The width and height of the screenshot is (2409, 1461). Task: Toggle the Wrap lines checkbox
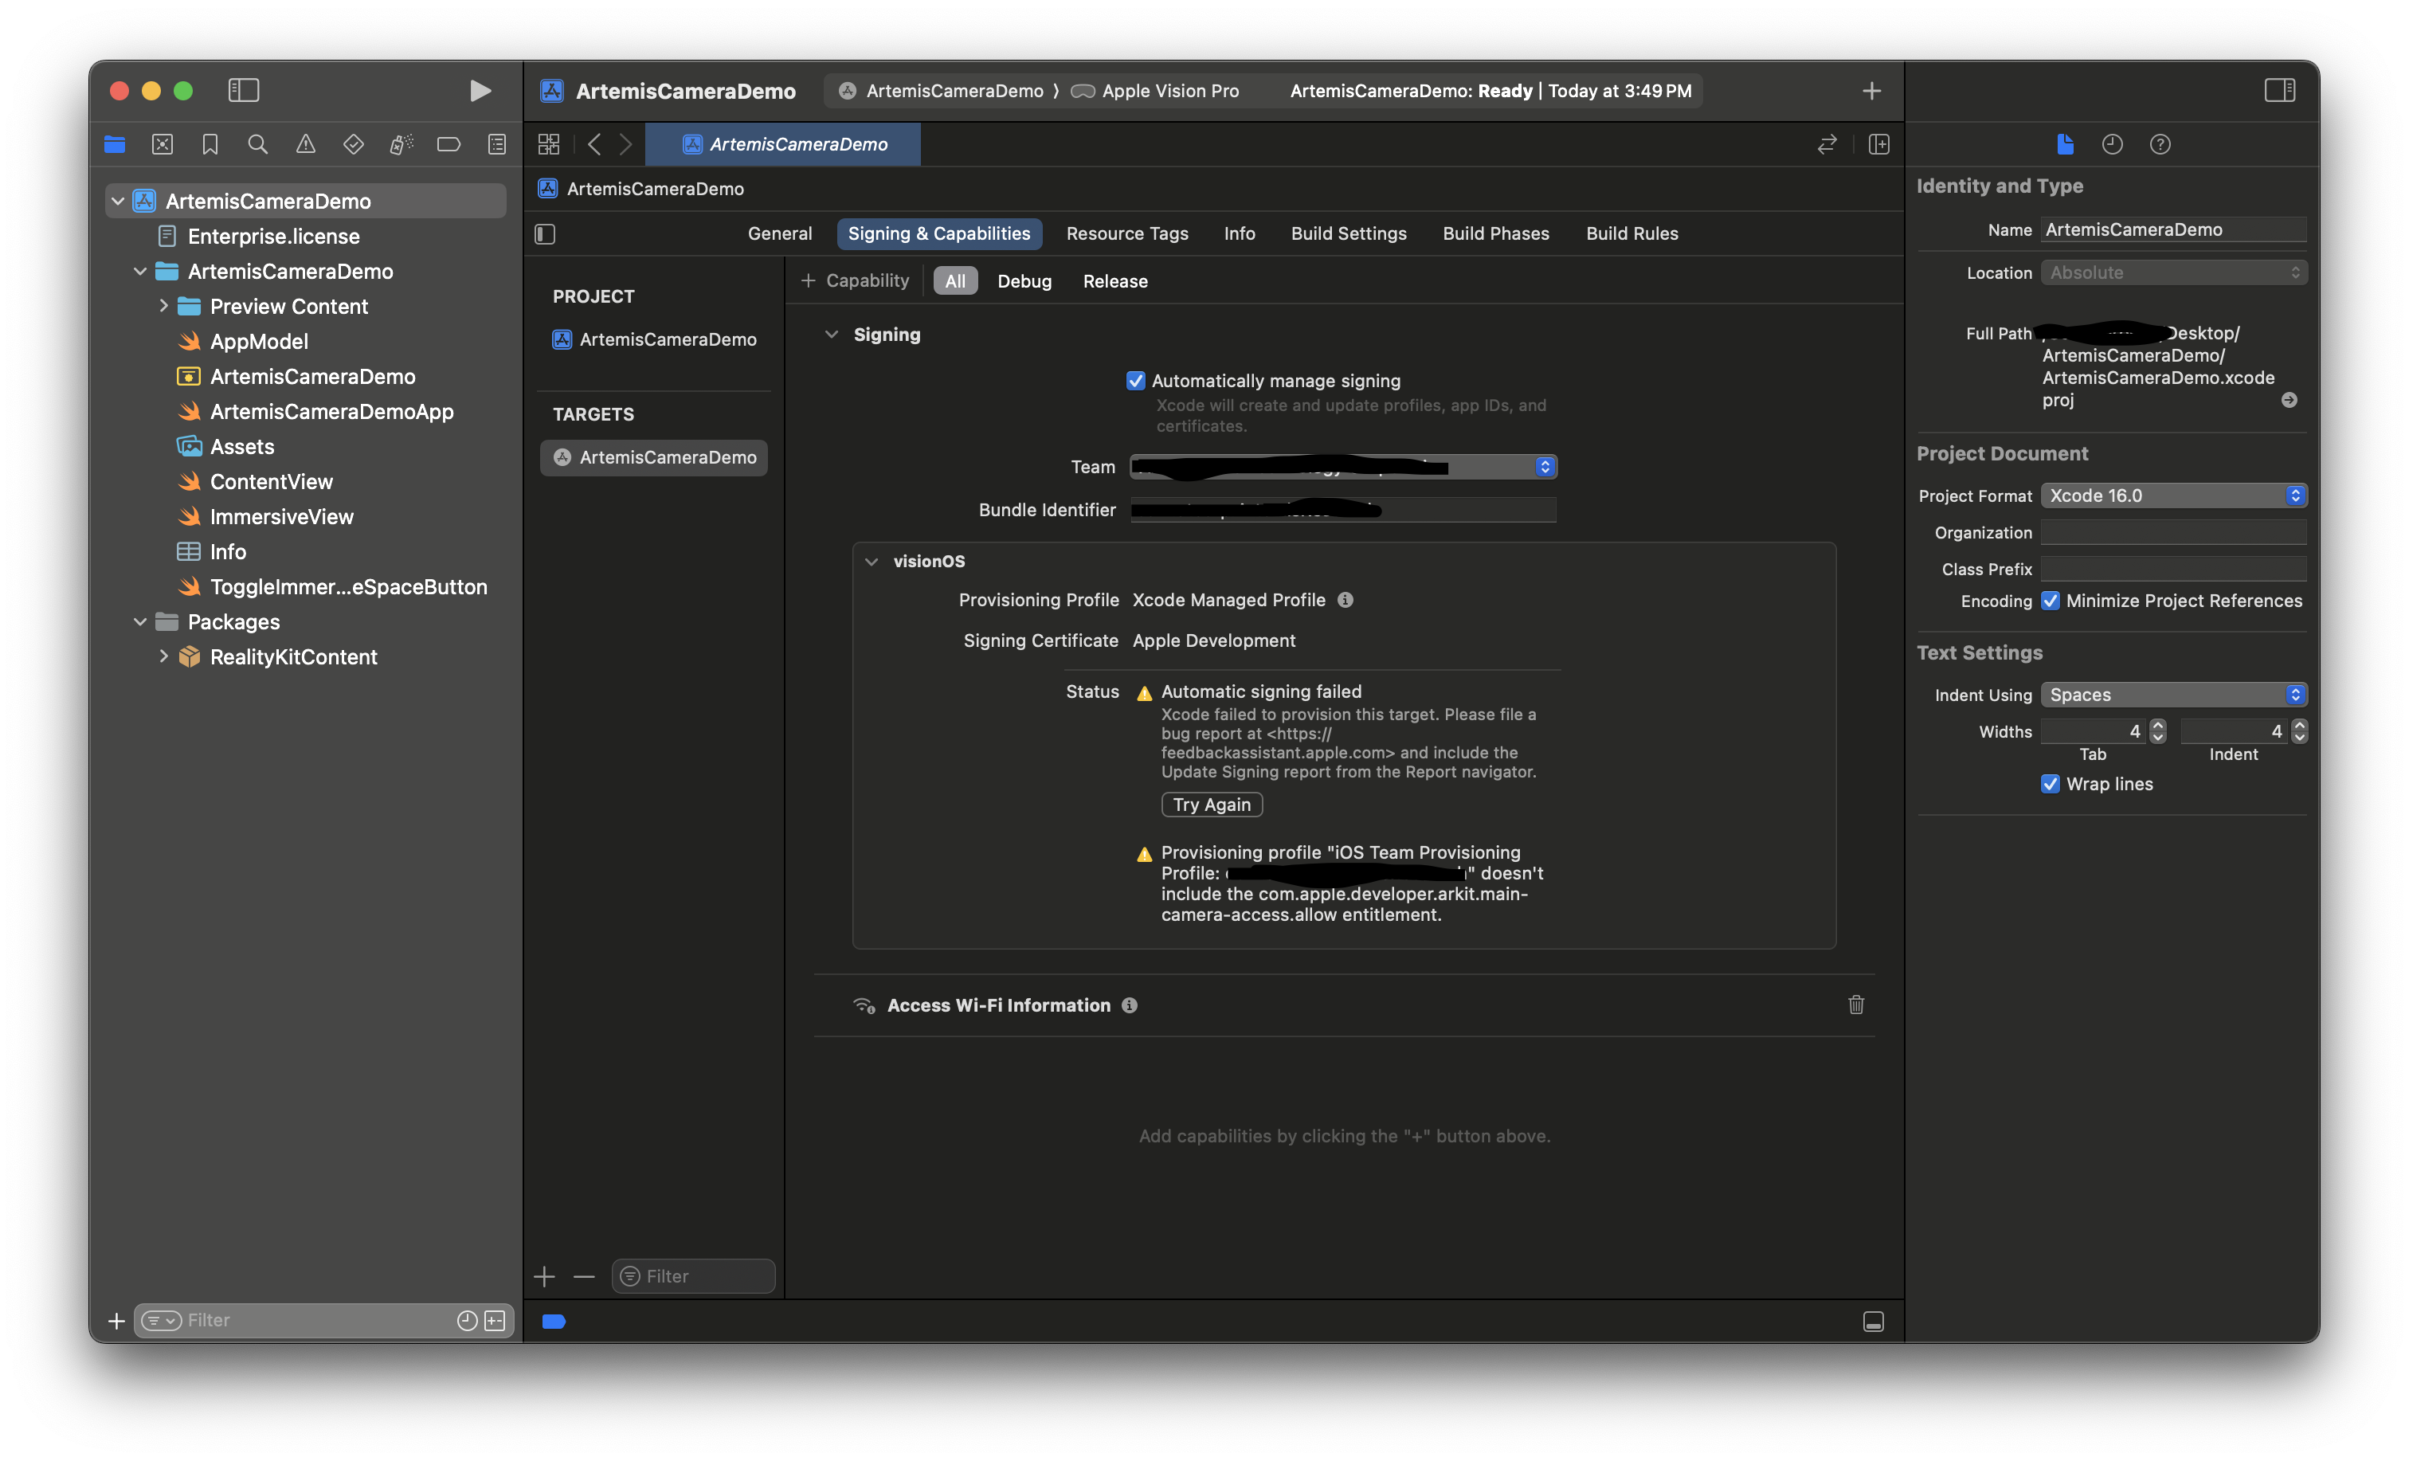(x=2051, y=785)
